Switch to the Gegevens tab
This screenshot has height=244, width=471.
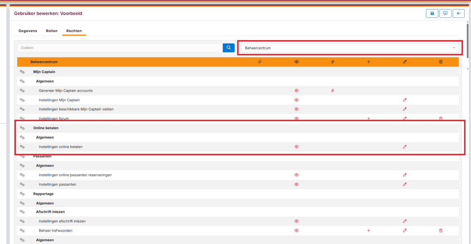[x=28, y=31]
